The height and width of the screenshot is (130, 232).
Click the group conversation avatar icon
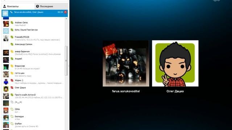point(5,13)
